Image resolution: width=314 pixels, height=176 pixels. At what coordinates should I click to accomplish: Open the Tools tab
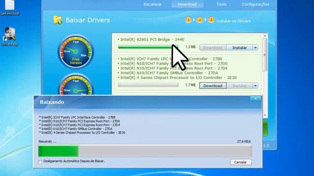coord(221,4)
